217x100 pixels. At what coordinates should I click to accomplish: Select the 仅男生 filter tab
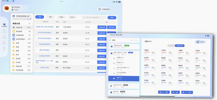point(61,17)
